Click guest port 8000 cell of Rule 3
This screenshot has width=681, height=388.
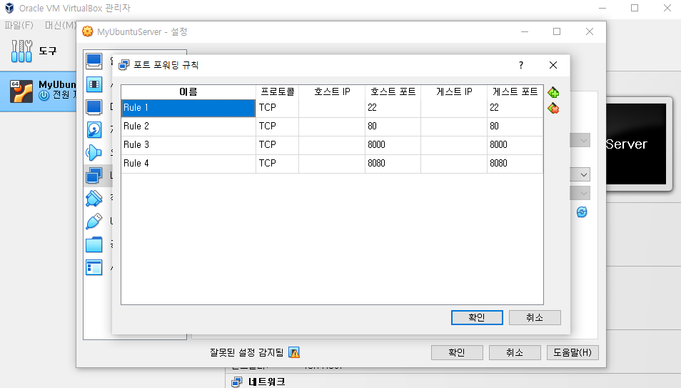pyautogui.click(x=515, y=145)
